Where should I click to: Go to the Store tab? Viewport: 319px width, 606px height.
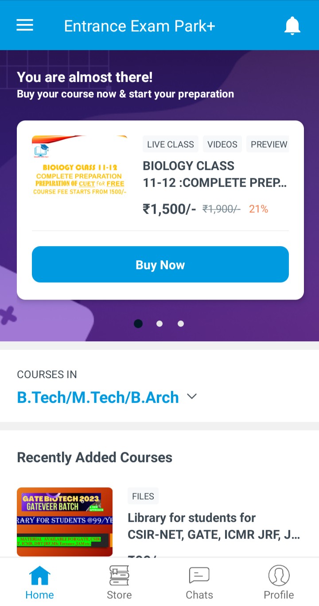coord(119,582)
